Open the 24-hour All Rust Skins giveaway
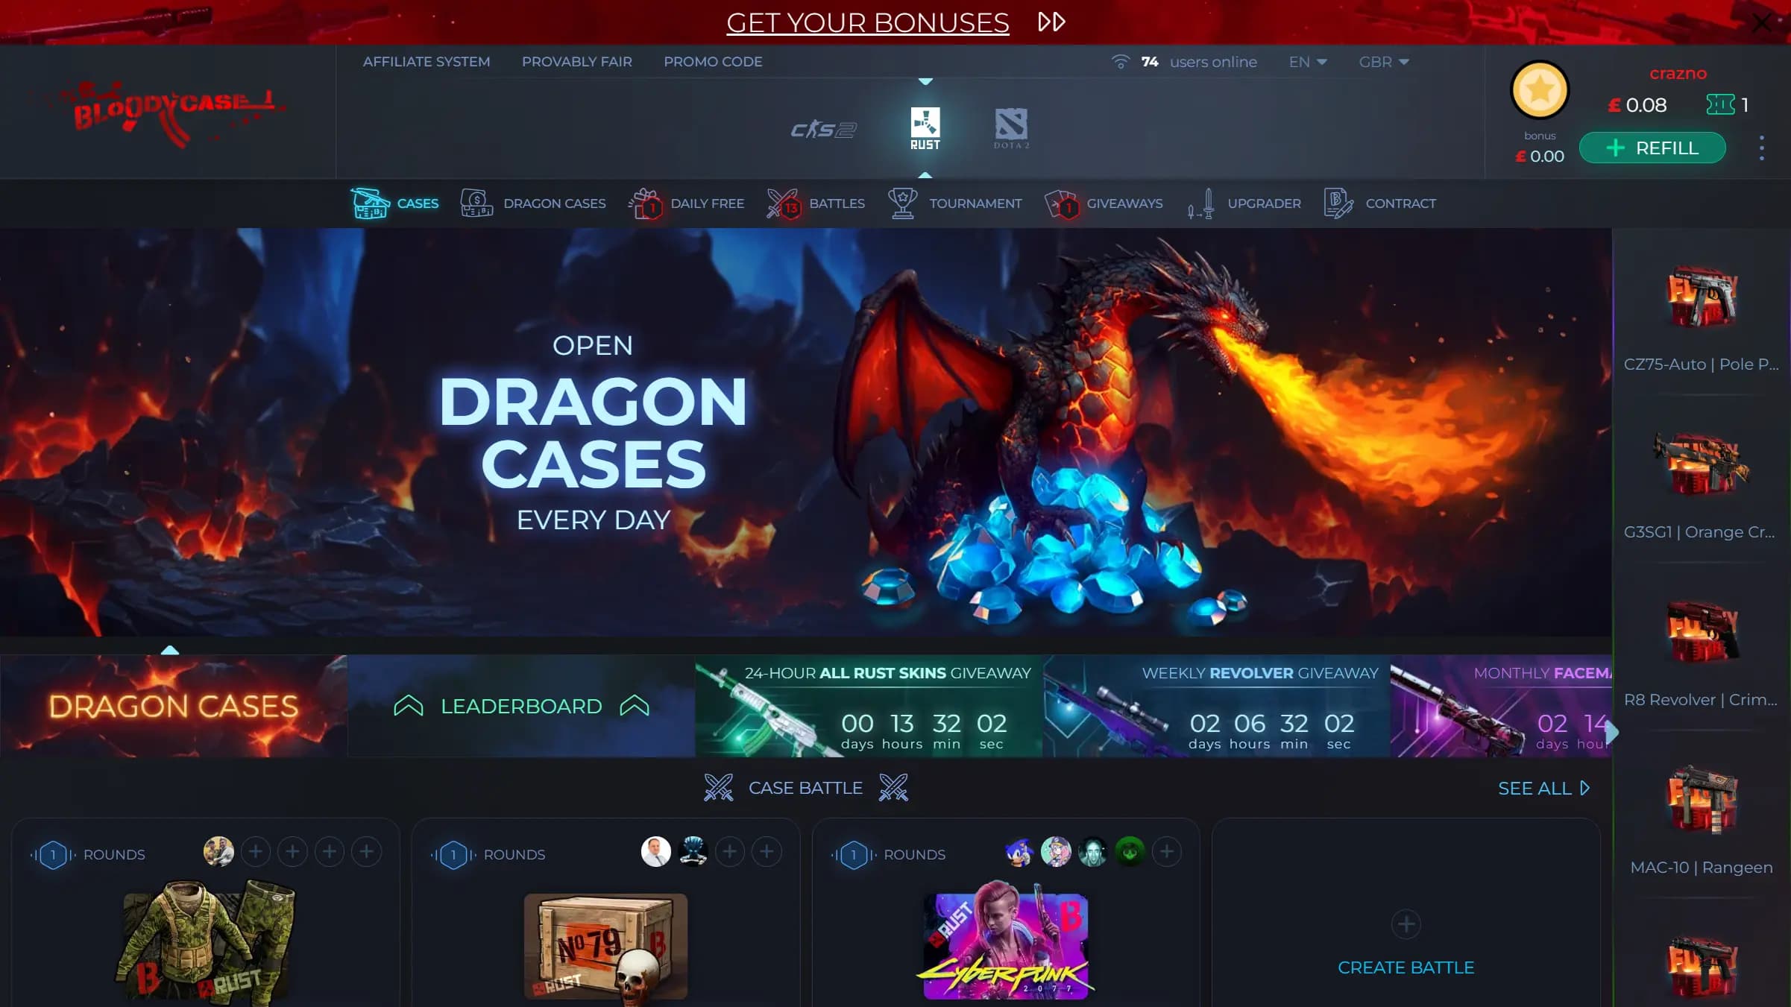 tap(869, 706)
